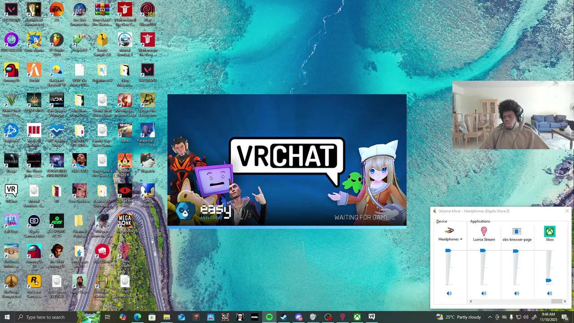This screenshot has width=574, height=323.
Task: Select the Grand Theft Auto V shortcut
Action: (11, 104)
